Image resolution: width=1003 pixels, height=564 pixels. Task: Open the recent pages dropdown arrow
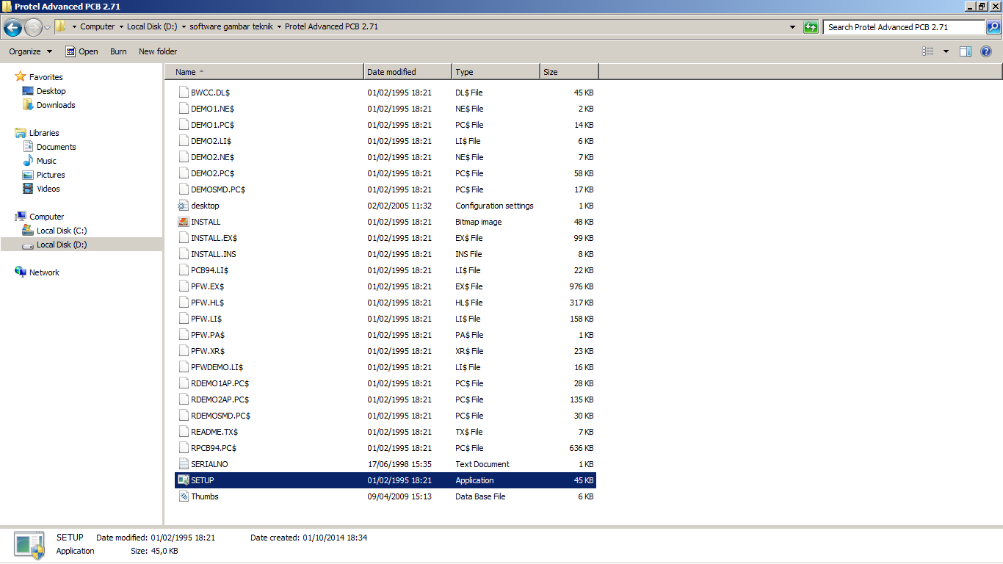[x=48, y=28]
